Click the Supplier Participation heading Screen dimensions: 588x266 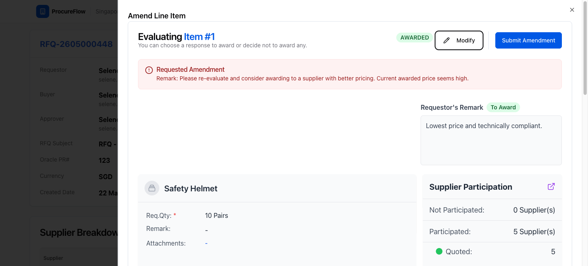coord(470,187)
